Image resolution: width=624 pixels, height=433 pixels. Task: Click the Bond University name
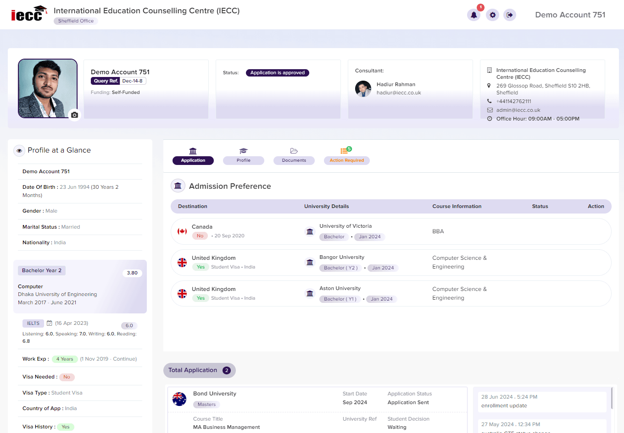(215, 394)
